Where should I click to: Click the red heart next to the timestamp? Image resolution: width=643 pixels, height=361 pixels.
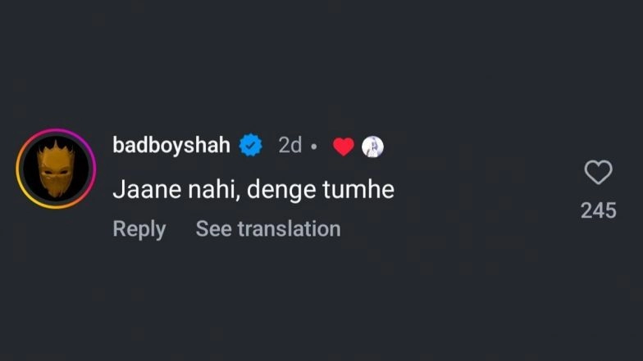click(x=344, y=147)
